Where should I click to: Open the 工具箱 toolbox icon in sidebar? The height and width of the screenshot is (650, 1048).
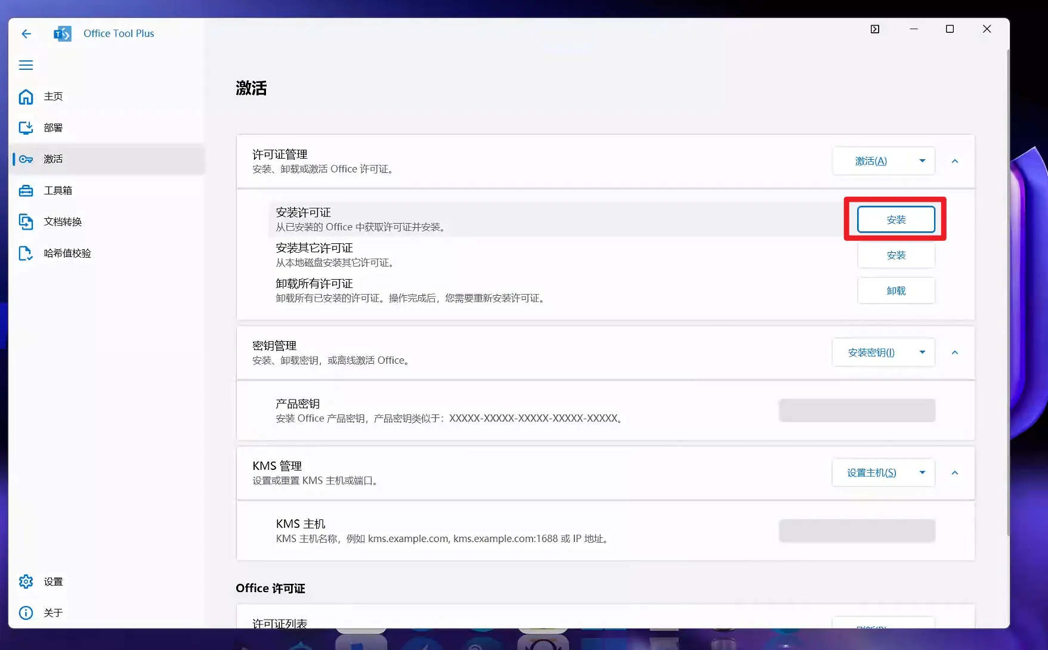[26, 190]
